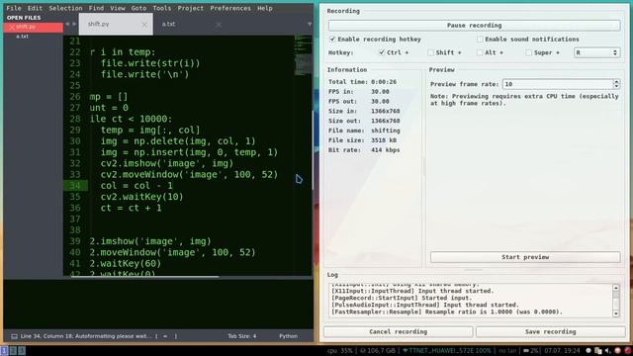Screen dimensions: 633x356
Task: Click the cpu 35% taskbar indicator
Action: pos(340,350)
